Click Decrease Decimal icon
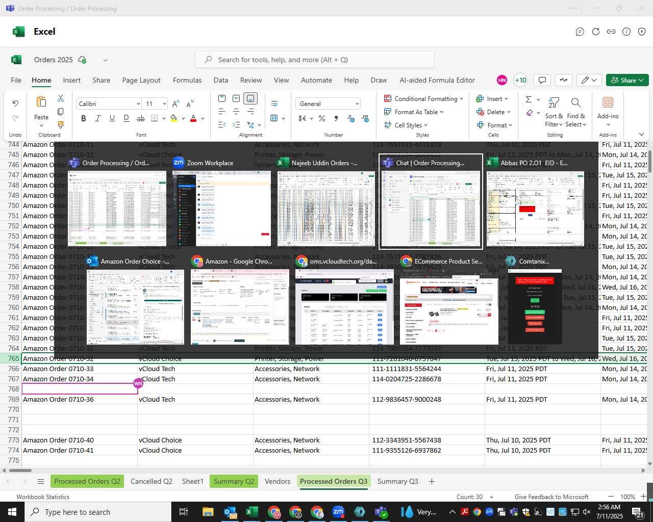 (365, 118)
